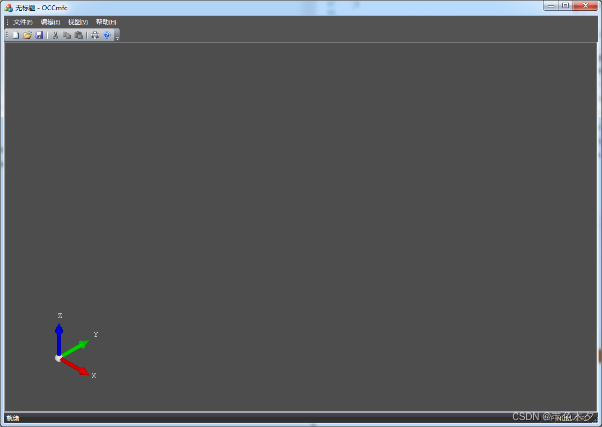Open the 文件(F) menu
This screenshot has height=427, width=602.
click(x=23, y=22)
